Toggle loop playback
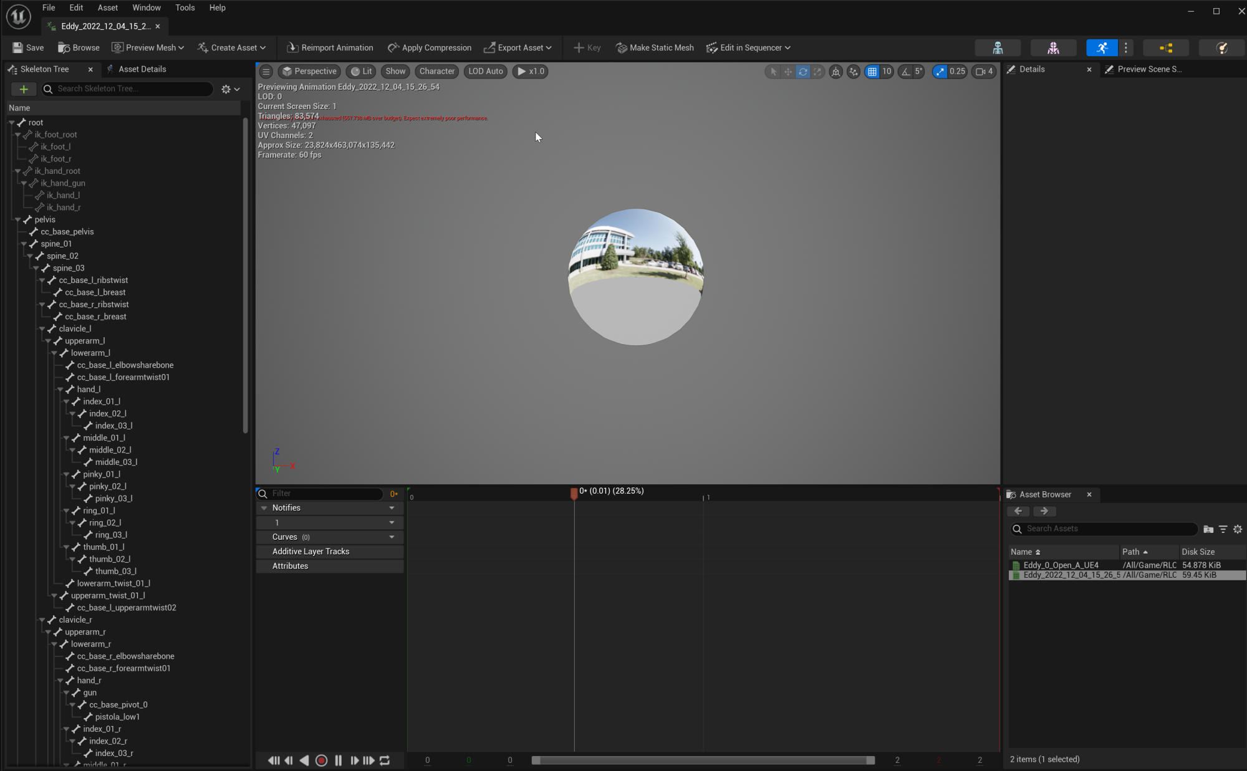The width and height of the screenshot is (1247, 771). (x=385, y=760)
